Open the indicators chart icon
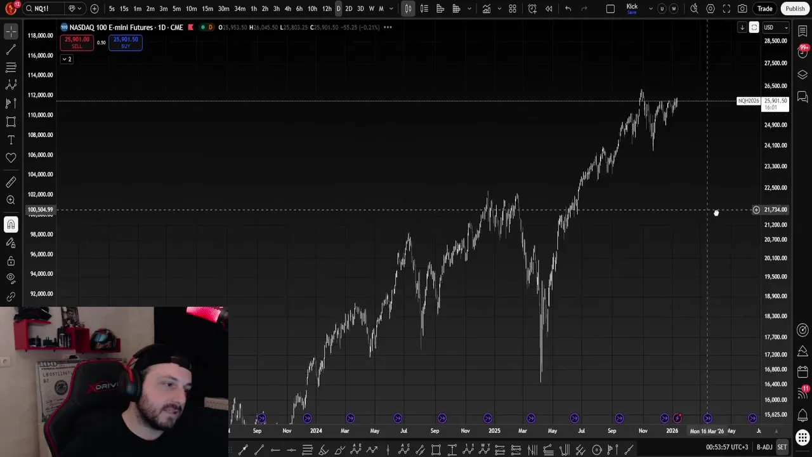 [x=485, y=9]
